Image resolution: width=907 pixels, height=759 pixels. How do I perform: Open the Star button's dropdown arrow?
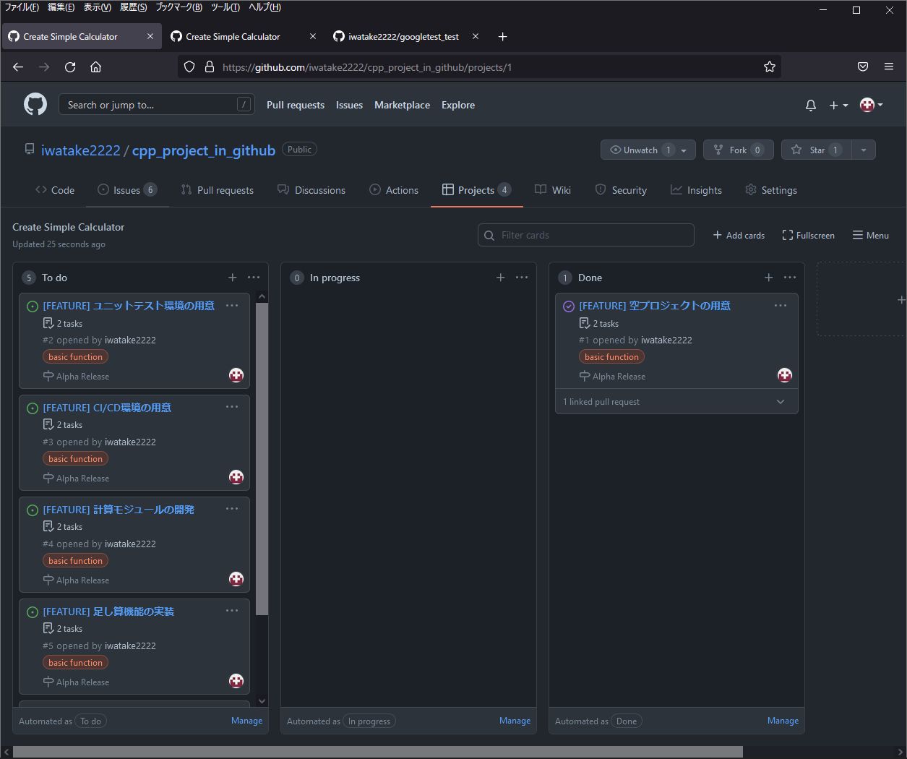click(863, 150)
